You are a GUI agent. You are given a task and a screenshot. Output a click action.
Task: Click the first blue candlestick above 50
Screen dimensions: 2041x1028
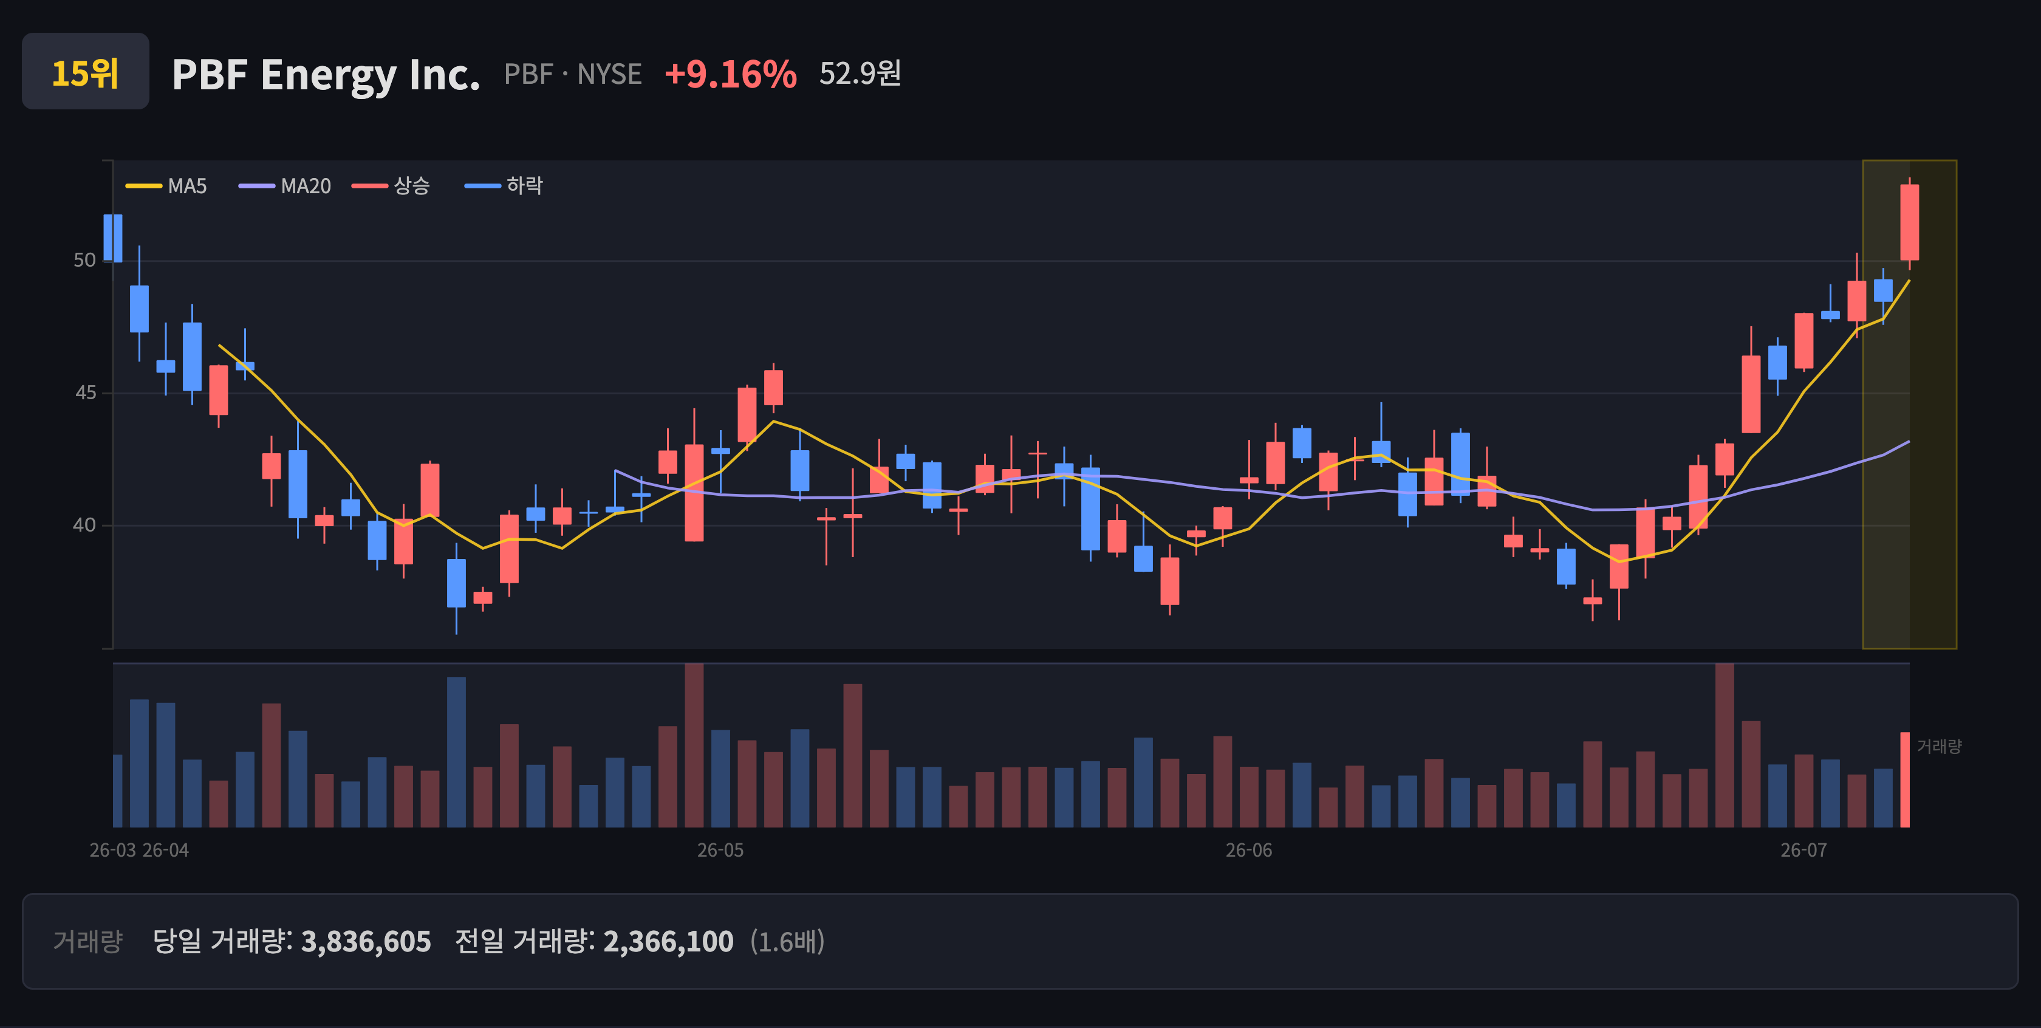tap(114, 238)
